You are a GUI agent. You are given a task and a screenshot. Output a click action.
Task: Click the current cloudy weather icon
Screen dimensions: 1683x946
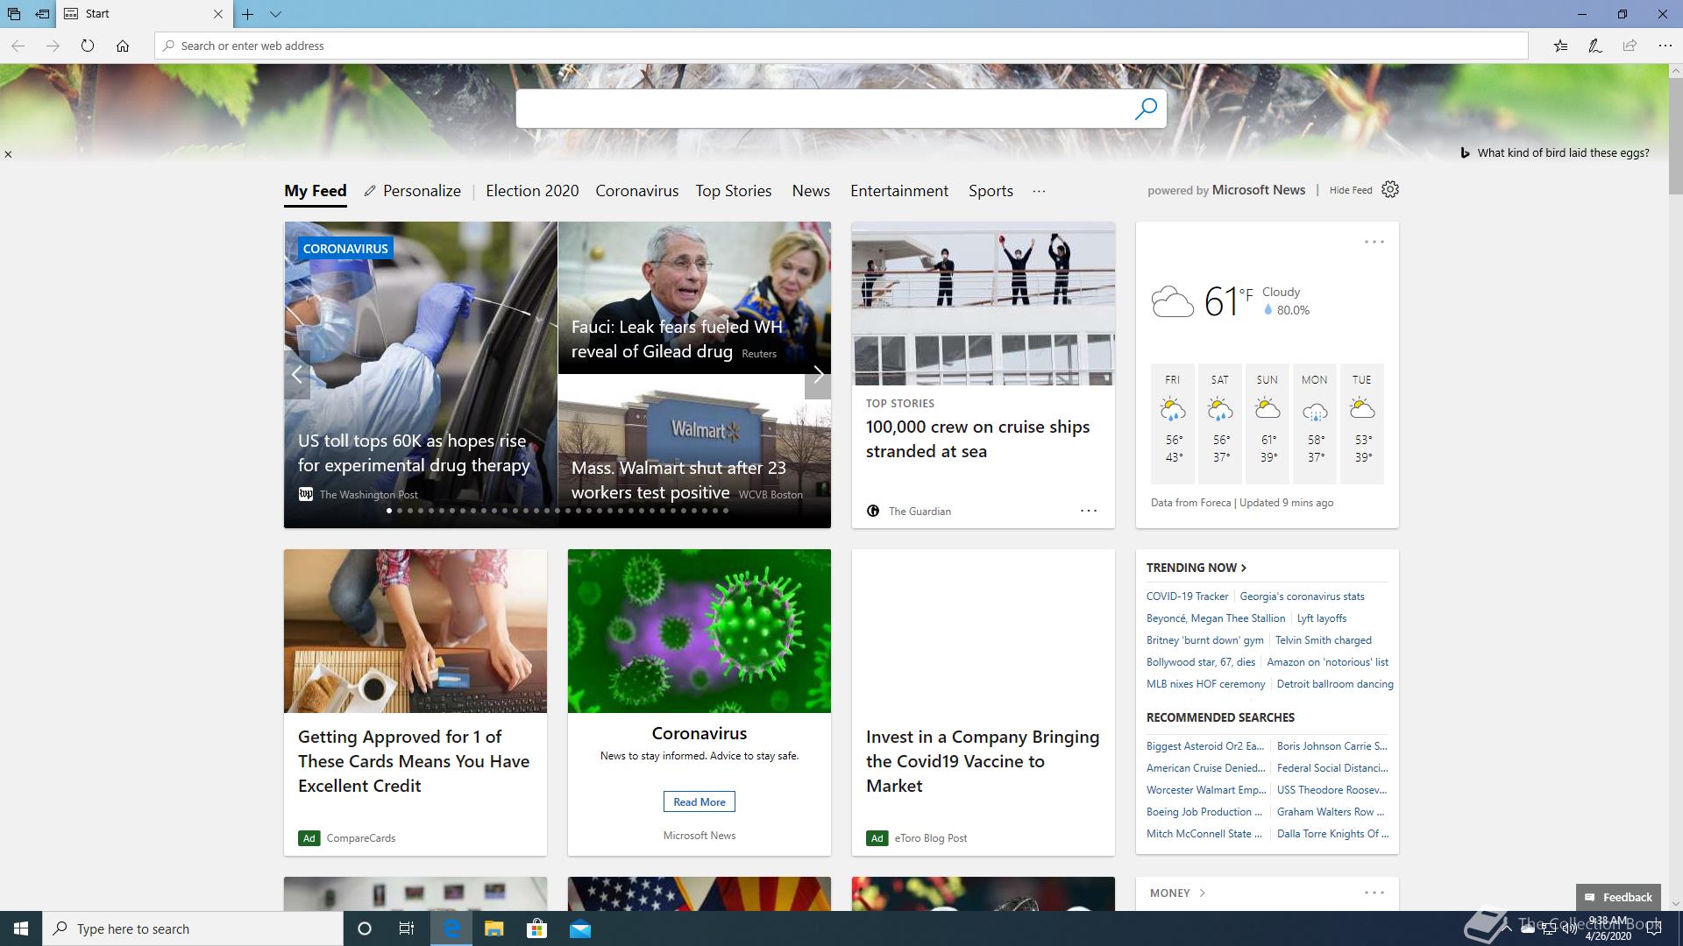coord(1172,302)
